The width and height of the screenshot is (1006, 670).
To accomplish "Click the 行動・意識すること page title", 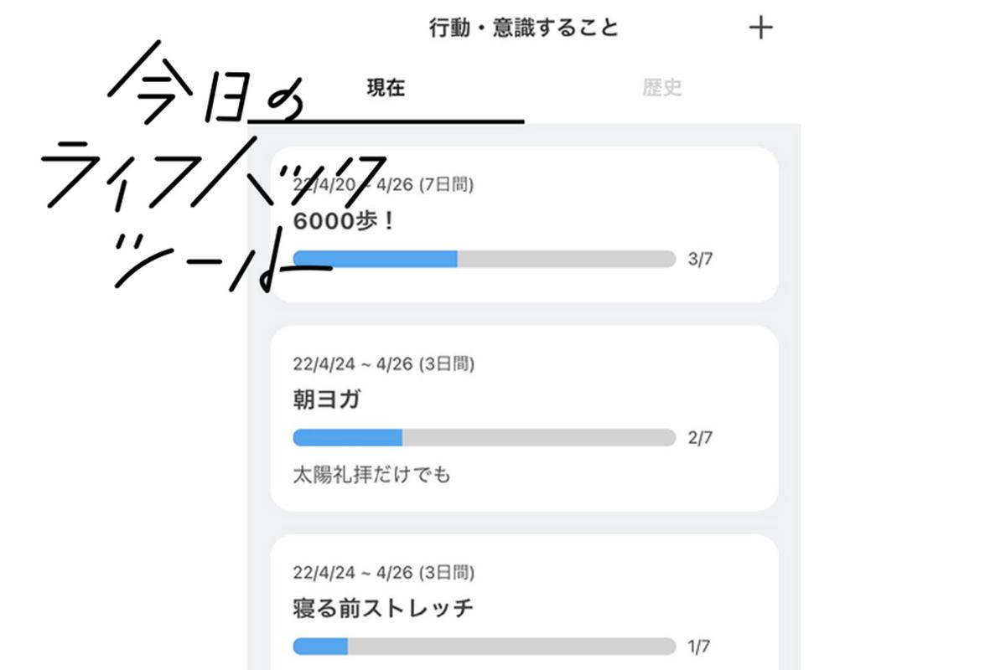I will point(524,28).
